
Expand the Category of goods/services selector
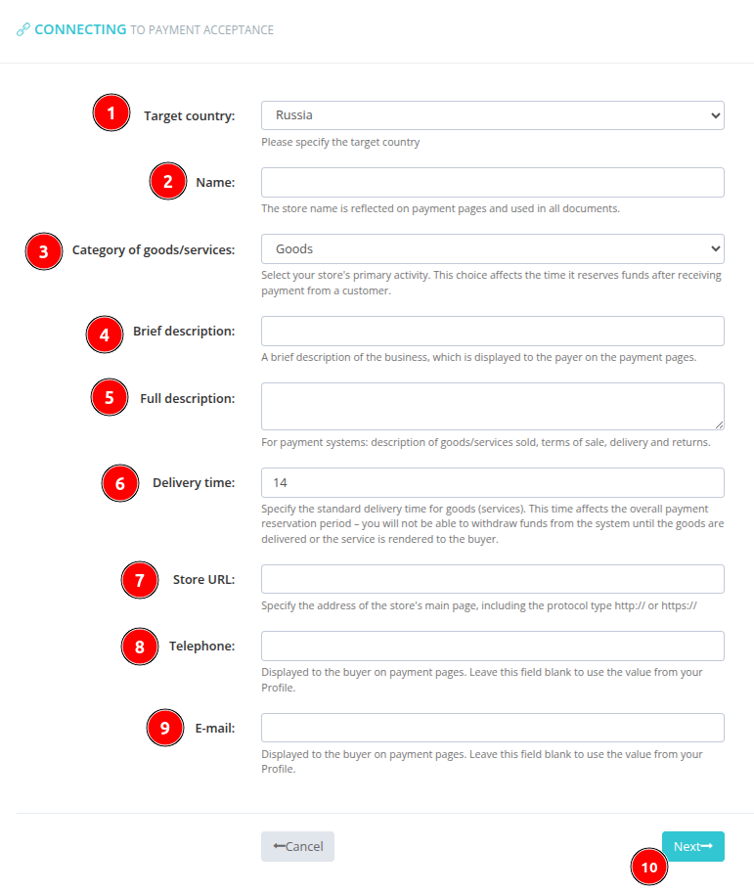tap(492, 248)
